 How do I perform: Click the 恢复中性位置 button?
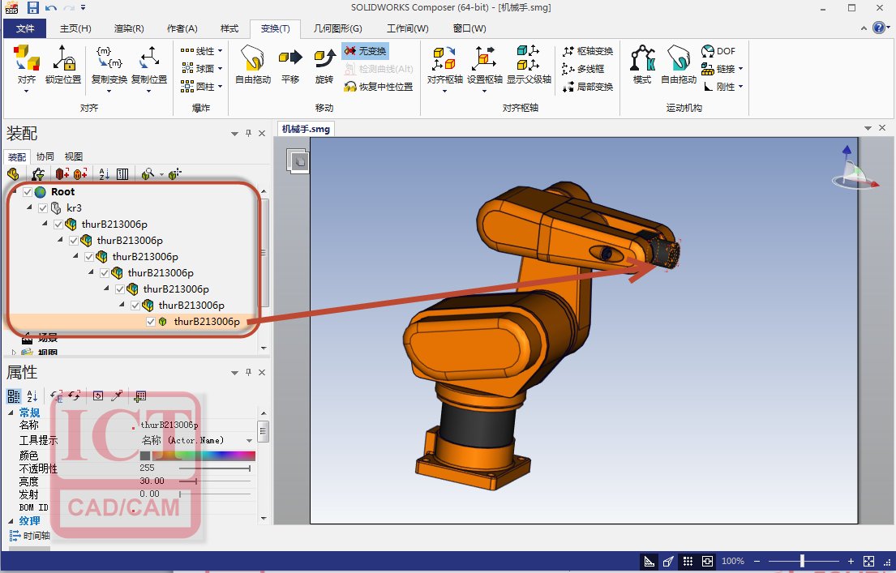click(378, 87)
